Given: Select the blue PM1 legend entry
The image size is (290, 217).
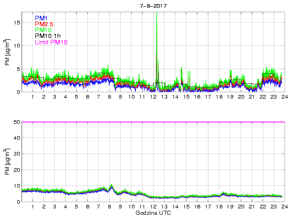Looking at the screenshot, I should pyautogui.click(x=41, y=18).
